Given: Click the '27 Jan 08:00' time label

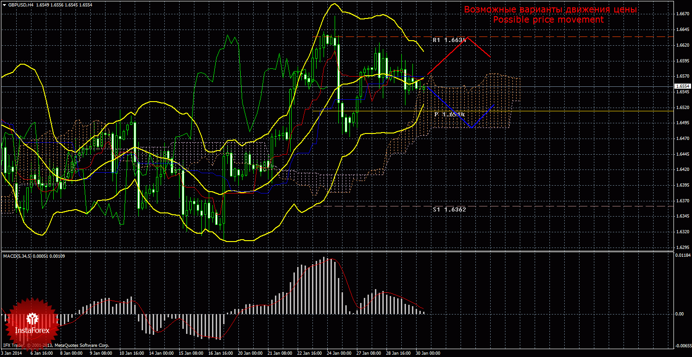Looking at the screenshot, I should pyautogui.click(x=369, y=353).
